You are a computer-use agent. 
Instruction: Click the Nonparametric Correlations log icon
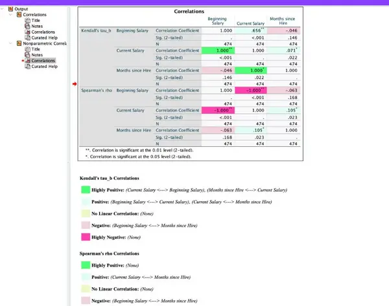coord(19,43)
